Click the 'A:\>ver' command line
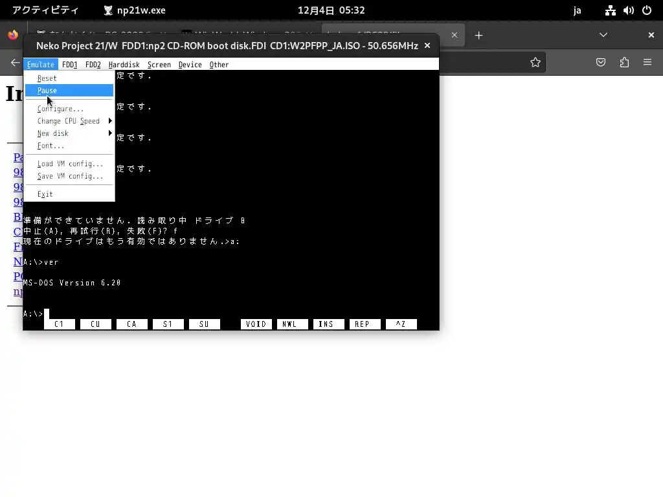This screenshot has width=663, height=497. tap(41, 262)
